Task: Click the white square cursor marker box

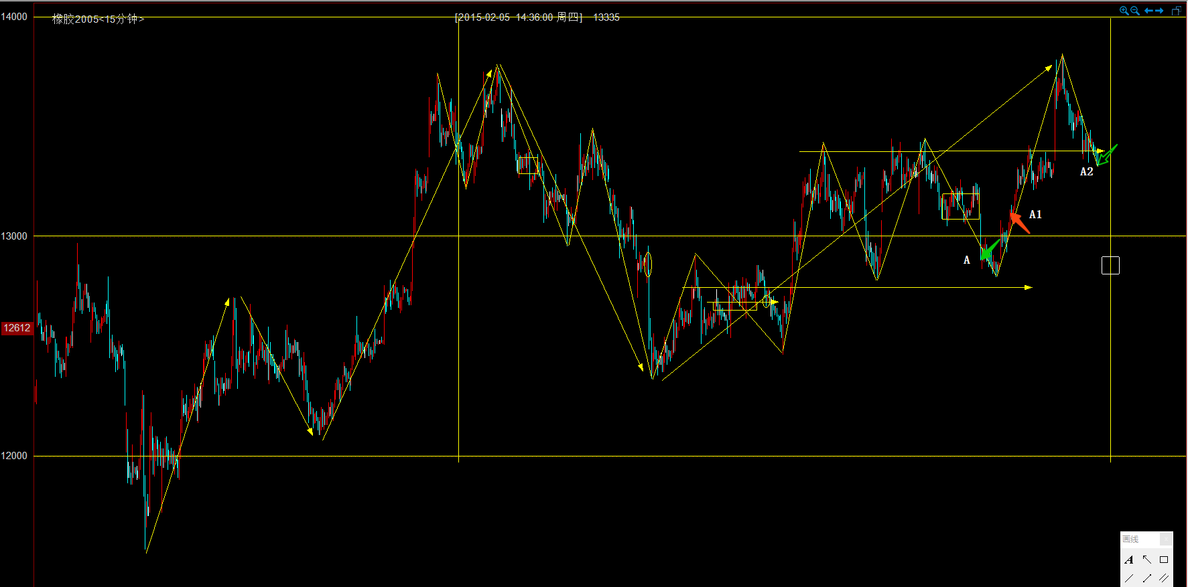Action: point(1110,266)
